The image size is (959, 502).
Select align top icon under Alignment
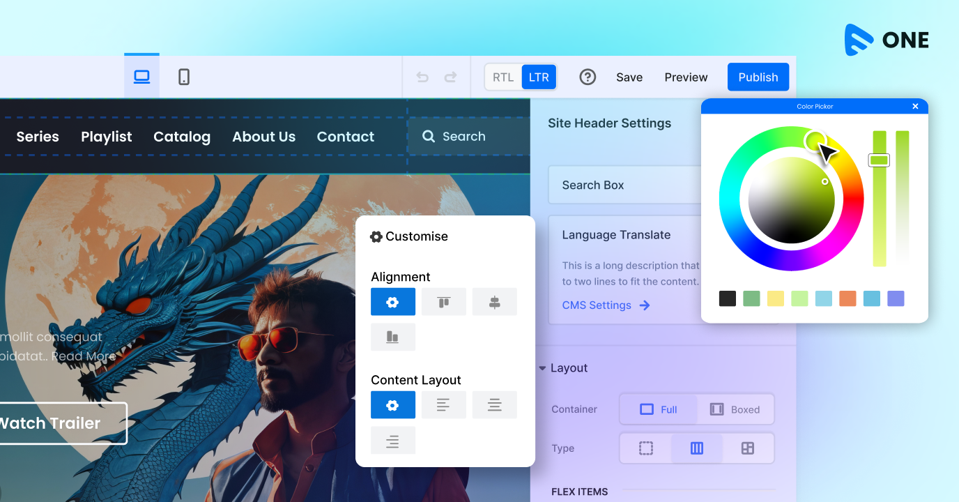coord(444,302)
